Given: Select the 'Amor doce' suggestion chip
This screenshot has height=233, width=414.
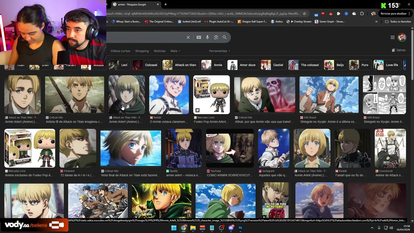Looking at the screenshot, I should [243, 65].
